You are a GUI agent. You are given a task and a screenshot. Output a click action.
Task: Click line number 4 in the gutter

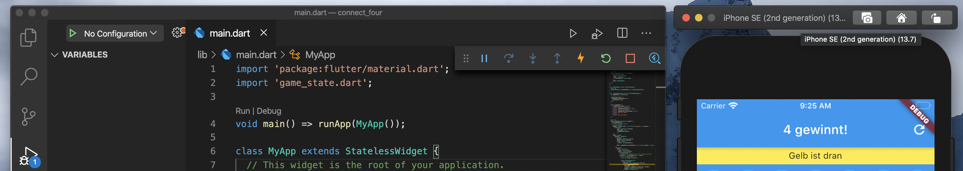[x=213, y=124]
